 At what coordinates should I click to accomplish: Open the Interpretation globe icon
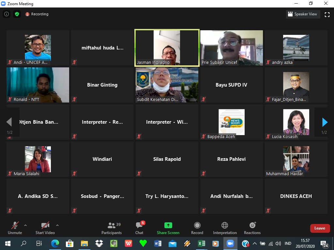225,225
